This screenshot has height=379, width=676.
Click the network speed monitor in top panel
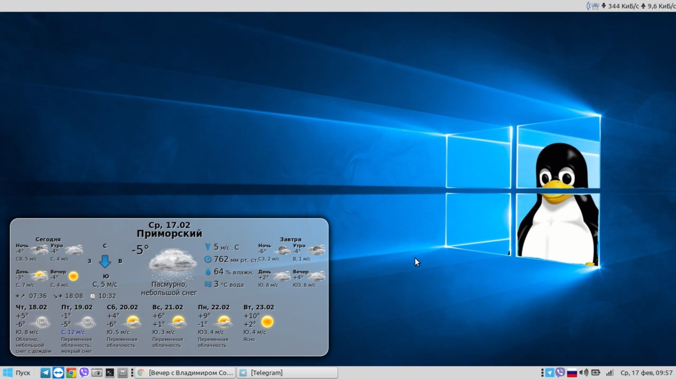tap(631, 6)
